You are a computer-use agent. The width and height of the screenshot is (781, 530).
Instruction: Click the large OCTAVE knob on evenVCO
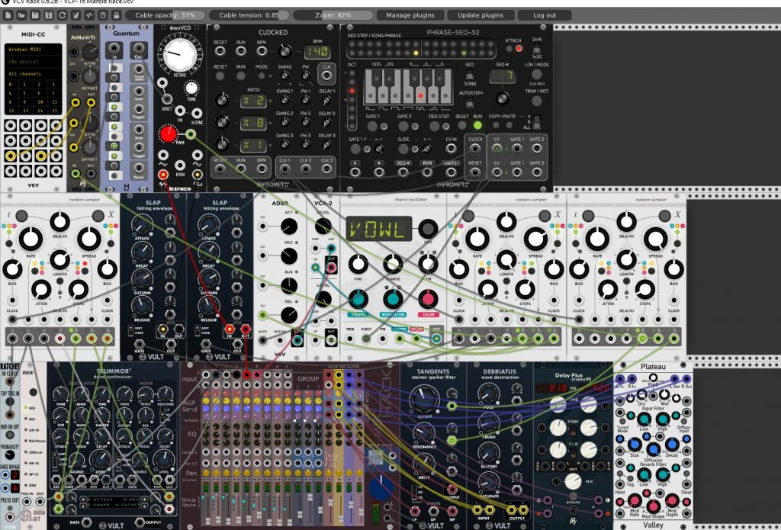point(179,55)
